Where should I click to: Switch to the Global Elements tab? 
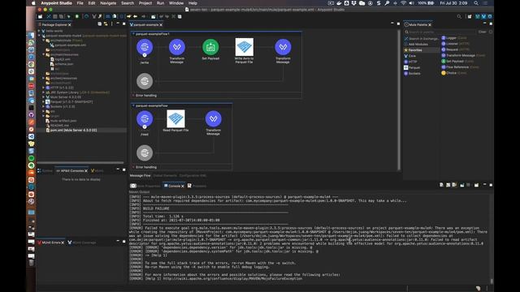[x=165, y=175]
